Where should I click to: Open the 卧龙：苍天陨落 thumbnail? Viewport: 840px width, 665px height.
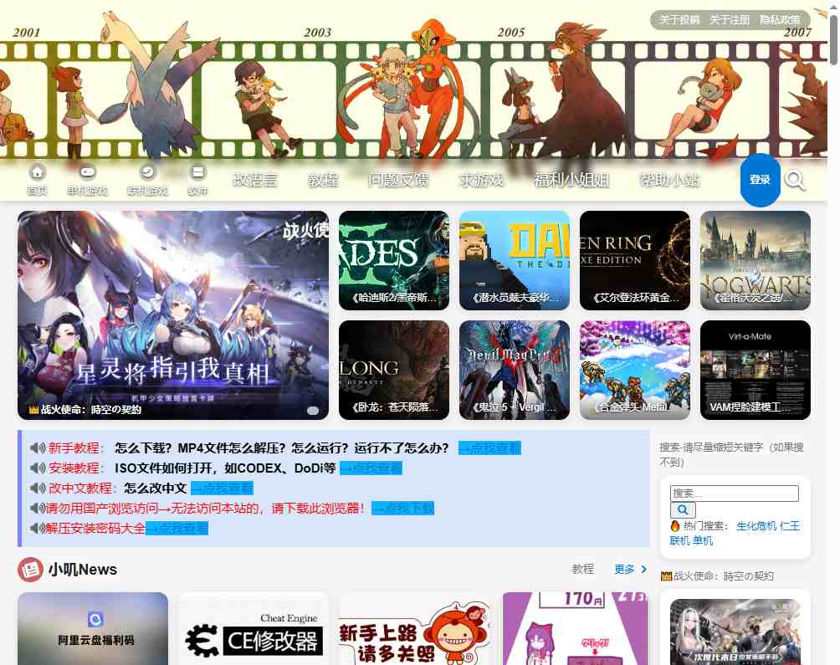(x=394, y=370)
